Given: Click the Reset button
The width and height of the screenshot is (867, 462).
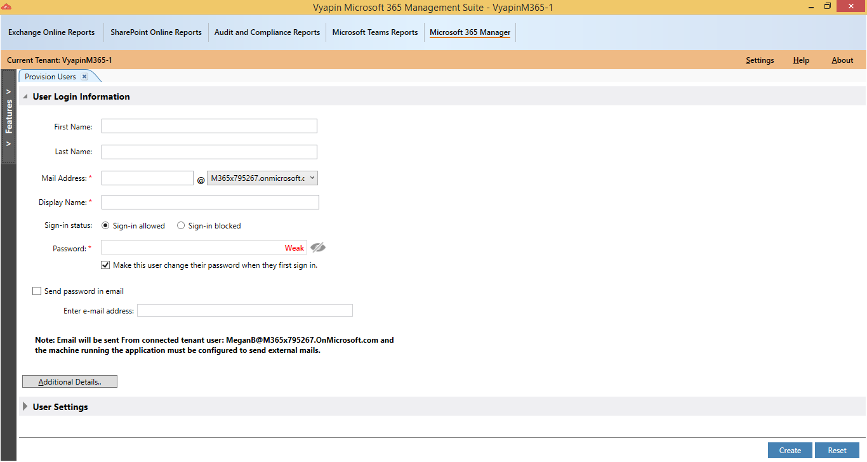Looking at the screenshot, I should [x=837, y=451].
